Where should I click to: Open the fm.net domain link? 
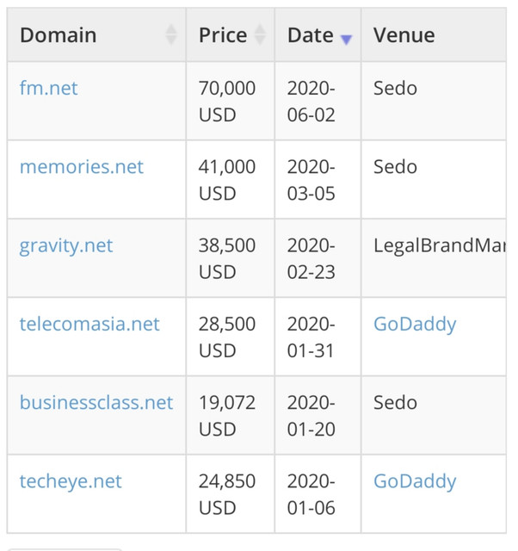[x=49, y=88]
